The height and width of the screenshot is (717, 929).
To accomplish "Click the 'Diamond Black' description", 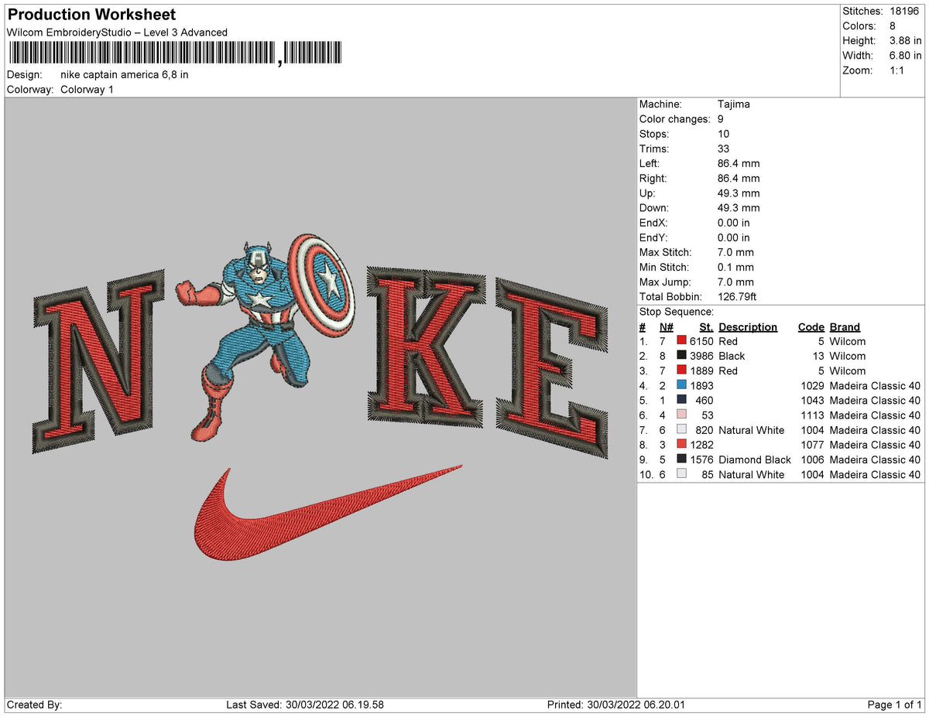I will 755,459.
